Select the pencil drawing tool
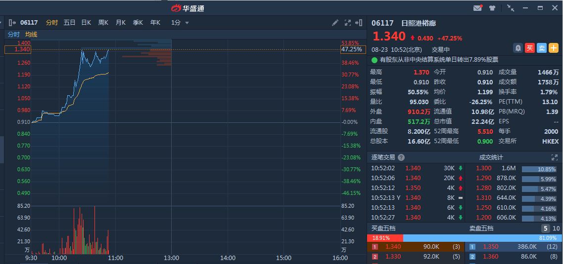 click(335, 23)
